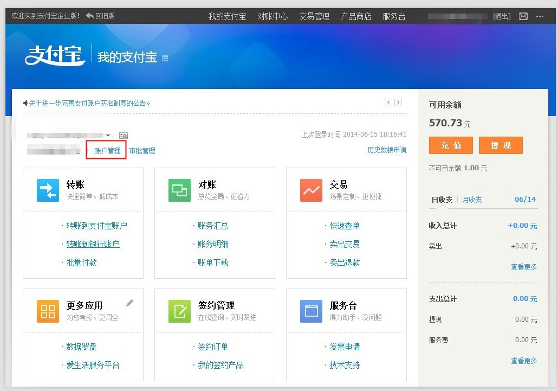Click the 交易 card heading
Screen dimensions: 558x391
(x=339, y=184)
